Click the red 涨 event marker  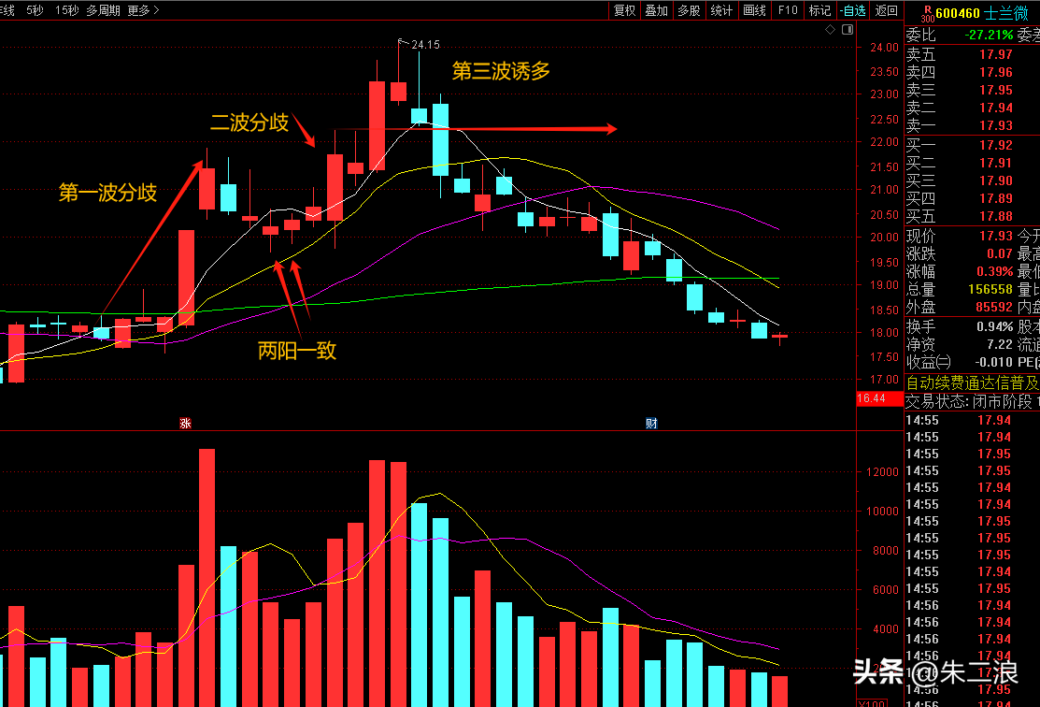coord(185,424)
